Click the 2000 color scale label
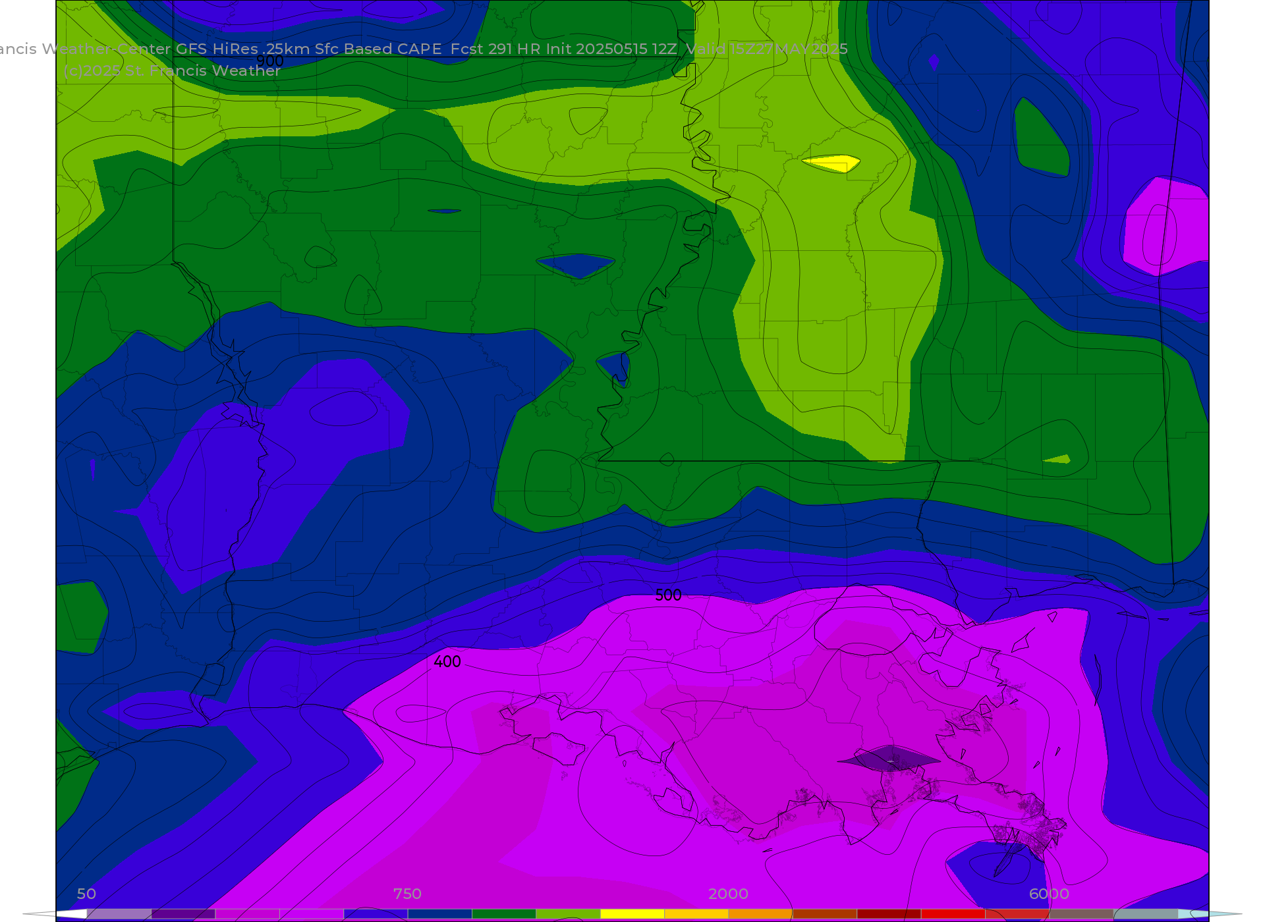Viewport: 1265px width, 922px height. click(x=728, y=894)
